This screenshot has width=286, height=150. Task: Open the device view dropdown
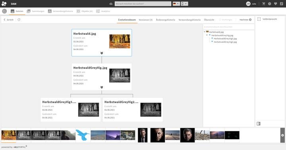(x=184, y=4)
